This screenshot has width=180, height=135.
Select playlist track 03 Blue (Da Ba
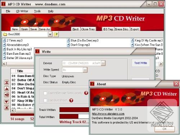[x=23, y=84]
